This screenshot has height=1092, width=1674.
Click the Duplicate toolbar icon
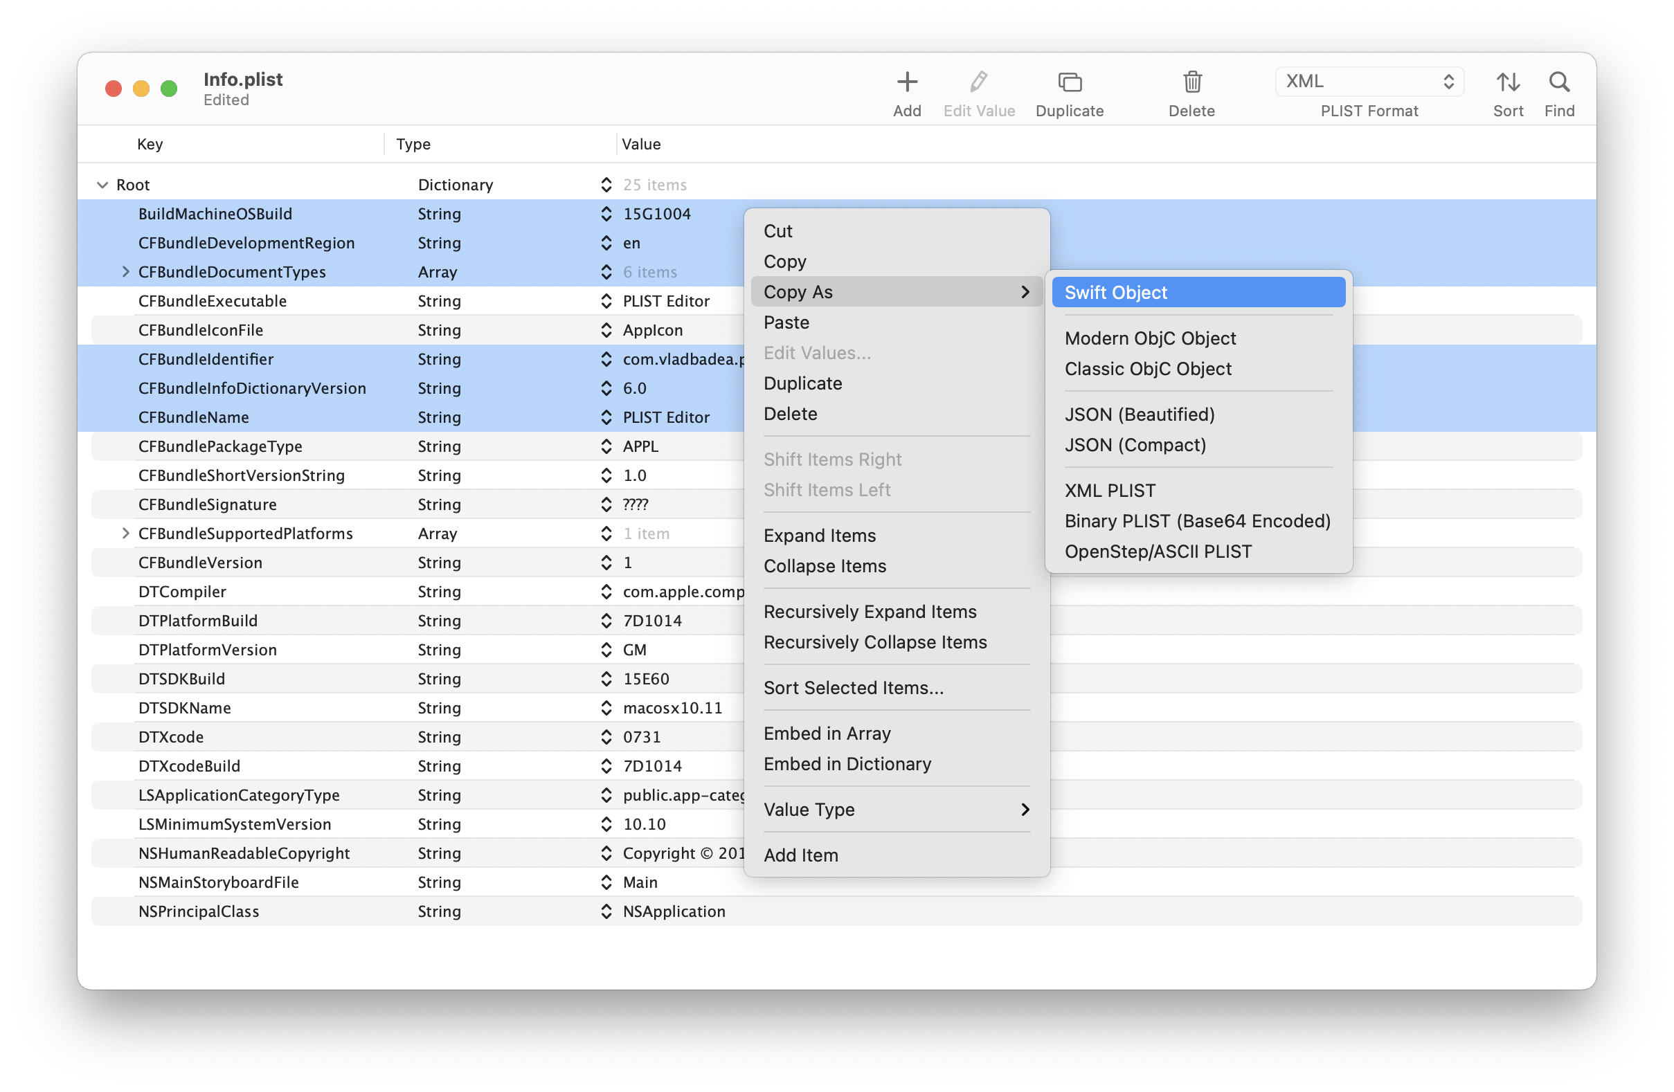[1069, 82]
